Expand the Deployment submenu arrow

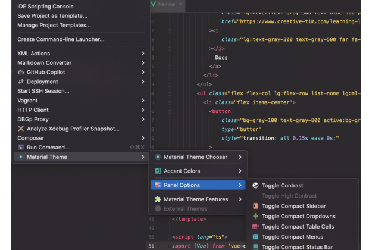143,82
